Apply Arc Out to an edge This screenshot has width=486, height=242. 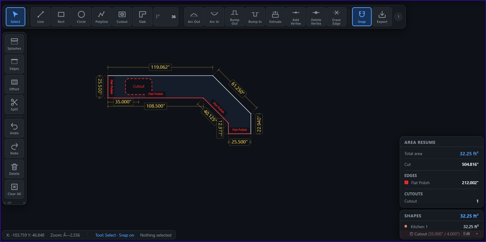[194, 17]
